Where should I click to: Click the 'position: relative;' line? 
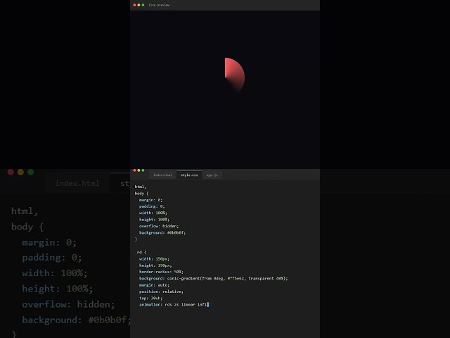pyautogui.click(x=161, y=292)
